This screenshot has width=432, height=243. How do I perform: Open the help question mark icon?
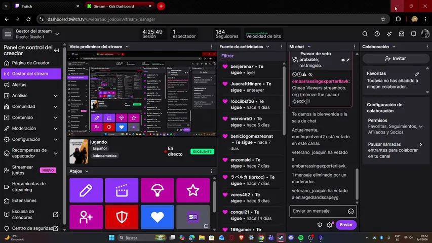377,34
